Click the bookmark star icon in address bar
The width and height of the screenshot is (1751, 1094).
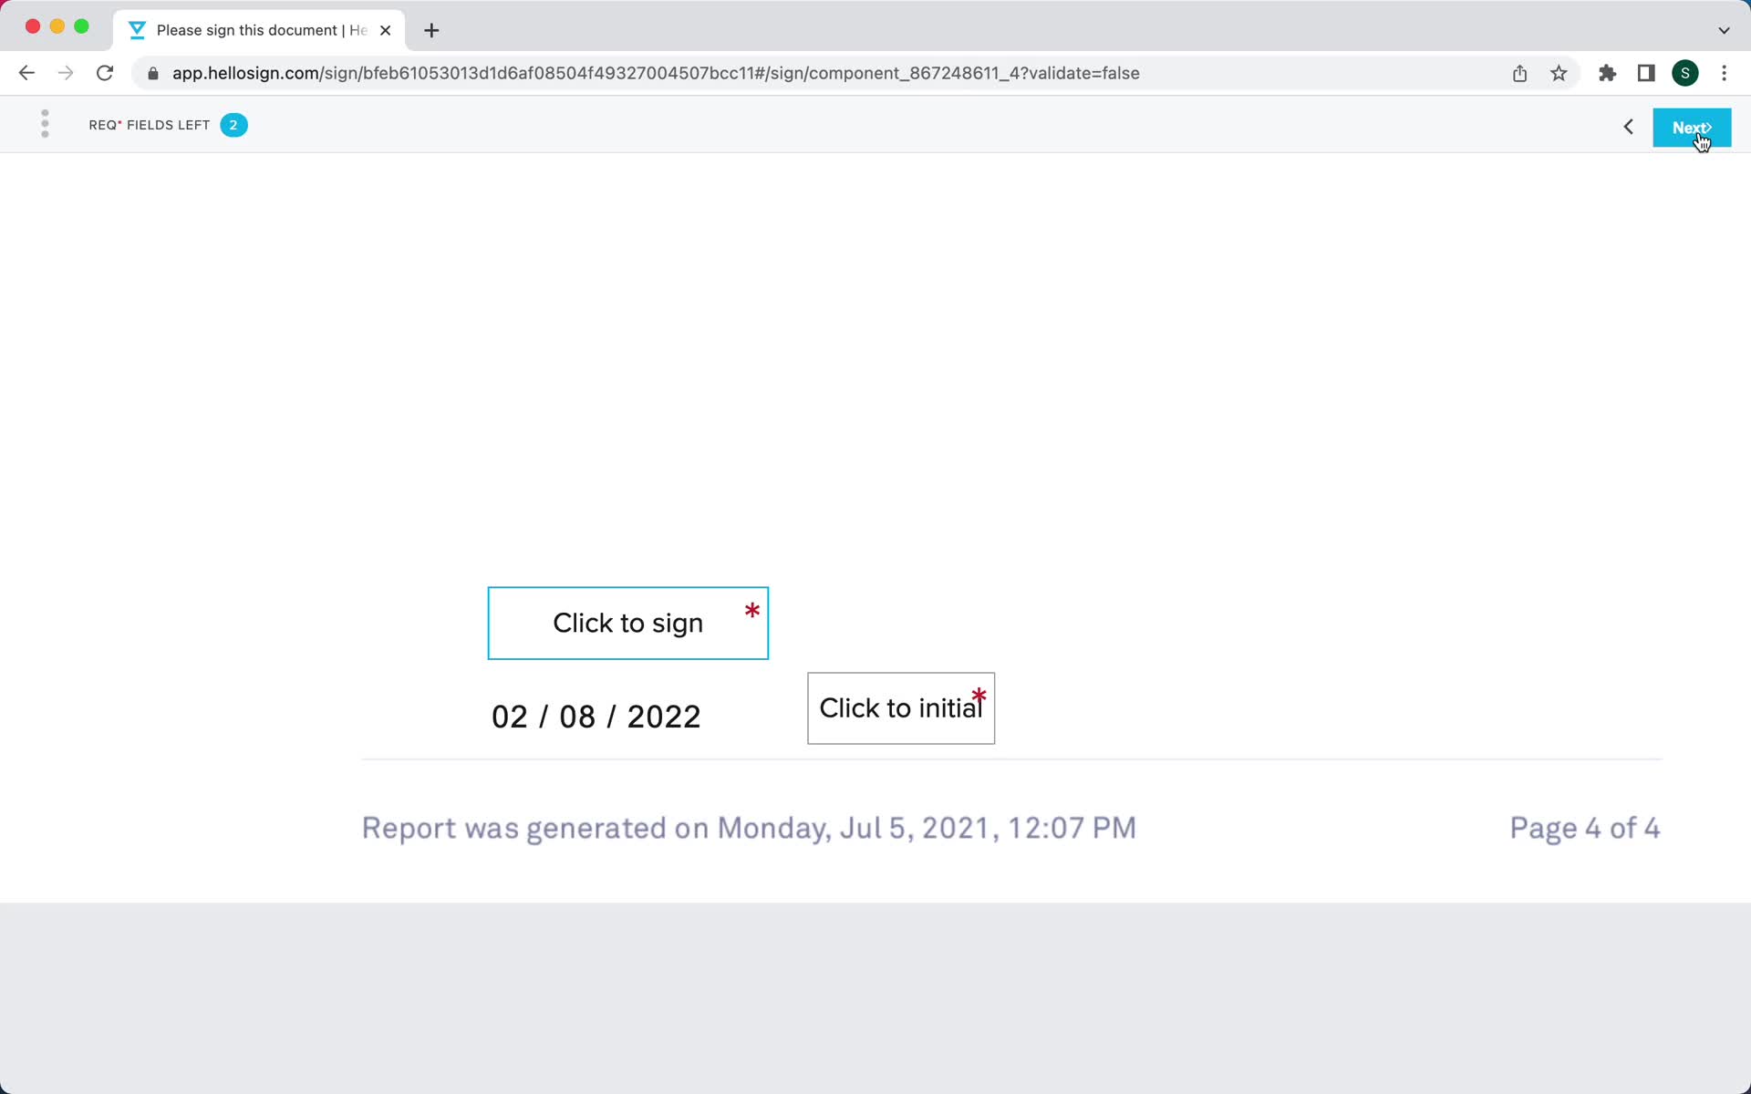[x=1559, y=73]
